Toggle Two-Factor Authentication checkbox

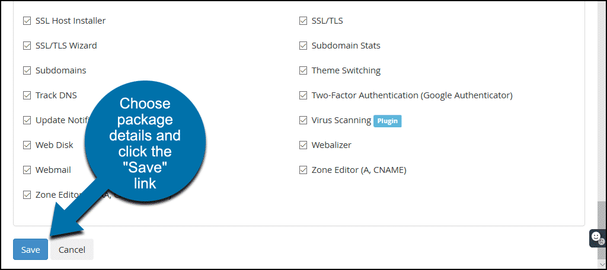click(303, 95)
